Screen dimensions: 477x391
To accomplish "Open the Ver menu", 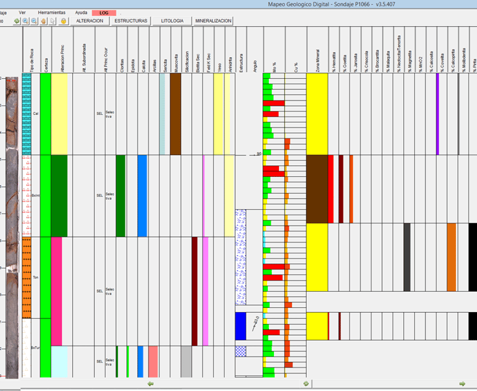I will coord(22,12).
